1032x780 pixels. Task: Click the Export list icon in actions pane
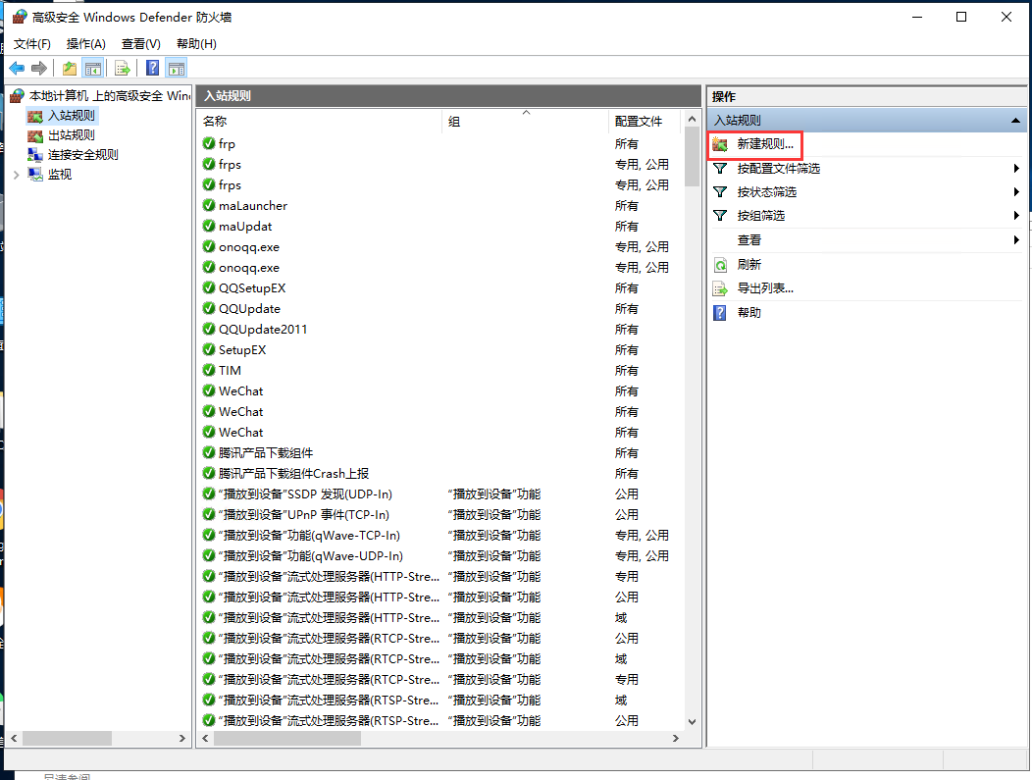pyautogui.click(x=720, y=288)
